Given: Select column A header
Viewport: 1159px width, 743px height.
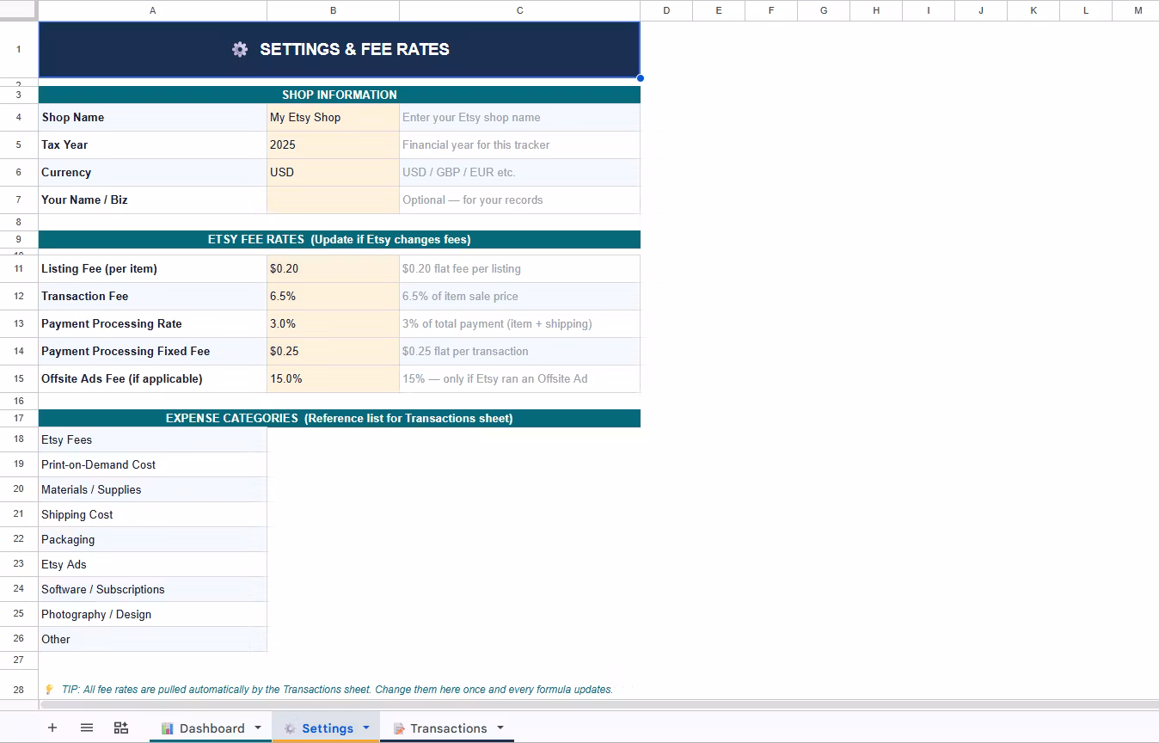Looking at the screenshot, I should click(x=153, y=10).
